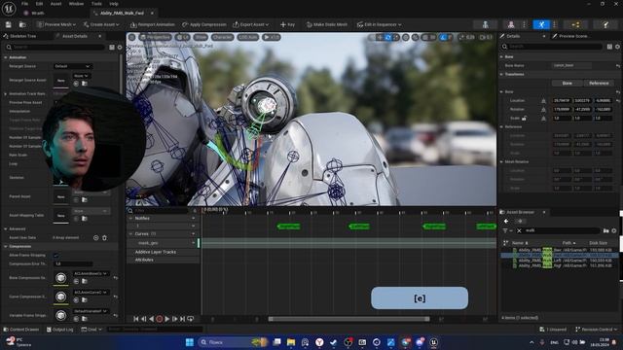Toggle Allow Frame Stripping checkbox

(x=56, y=255)
